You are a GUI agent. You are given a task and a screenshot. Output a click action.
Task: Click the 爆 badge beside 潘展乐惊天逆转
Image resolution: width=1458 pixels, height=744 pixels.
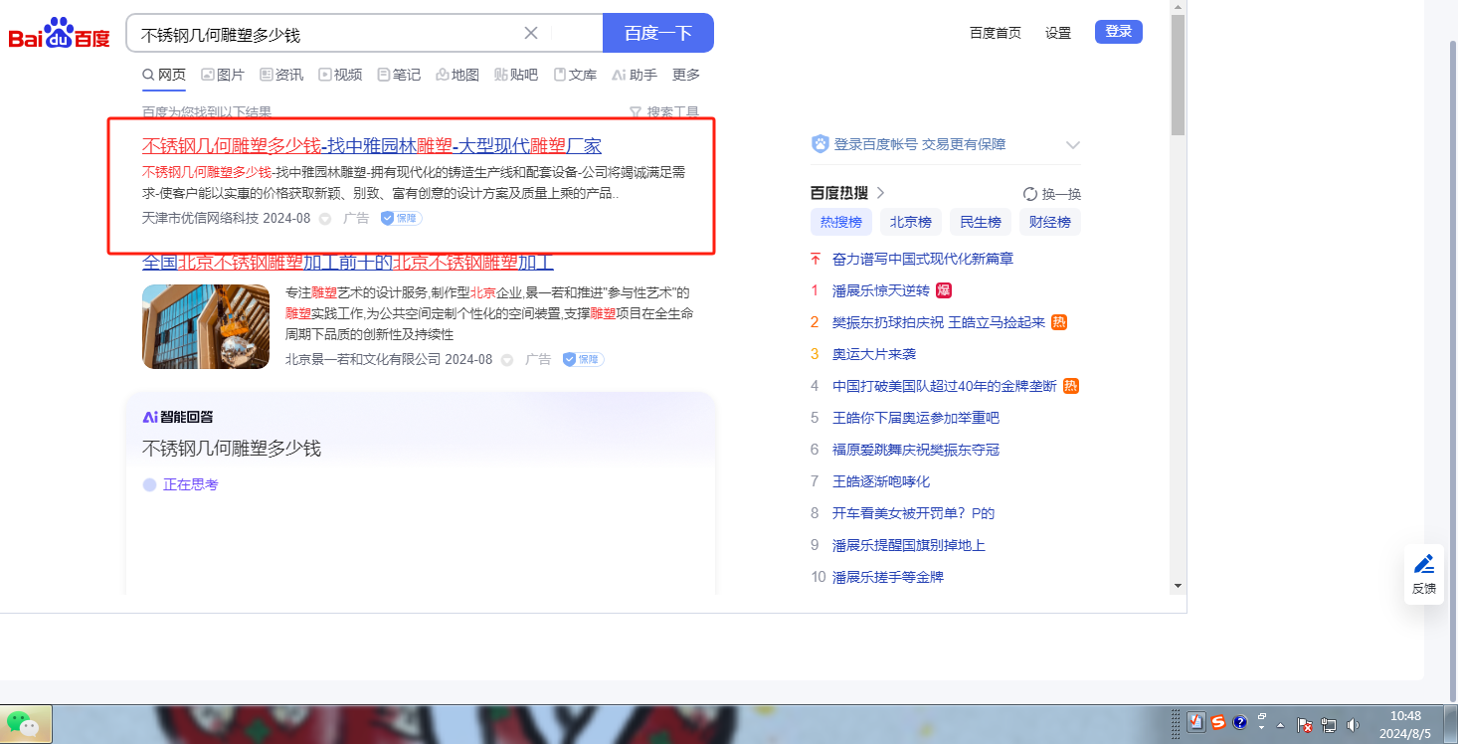tap(944, 290)
